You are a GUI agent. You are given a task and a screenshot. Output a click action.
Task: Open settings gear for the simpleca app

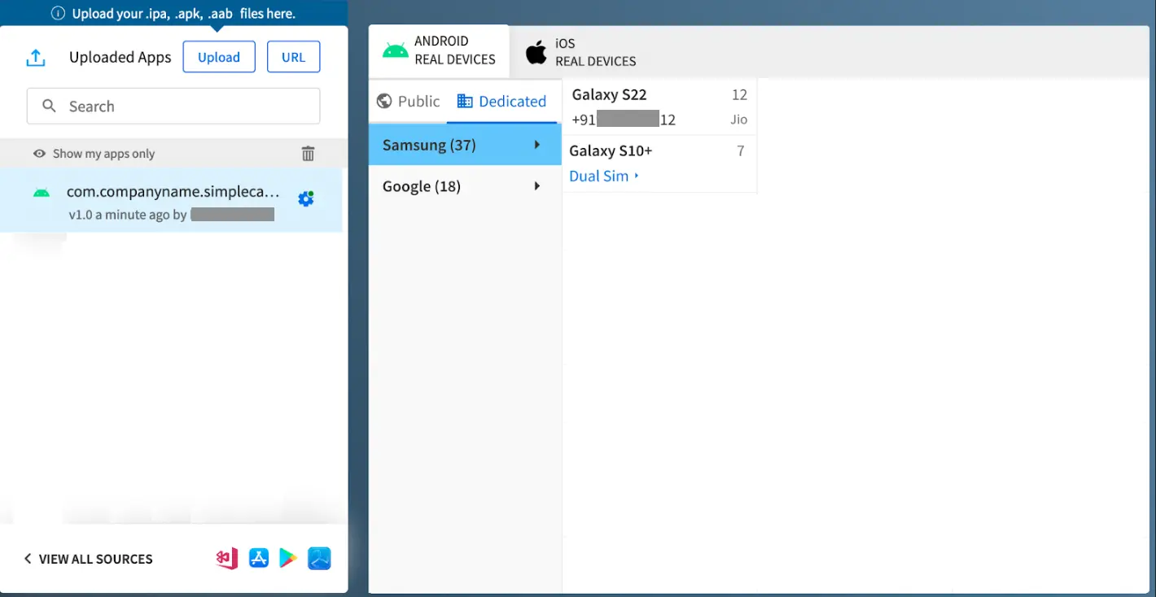click(x=306, y=199)
